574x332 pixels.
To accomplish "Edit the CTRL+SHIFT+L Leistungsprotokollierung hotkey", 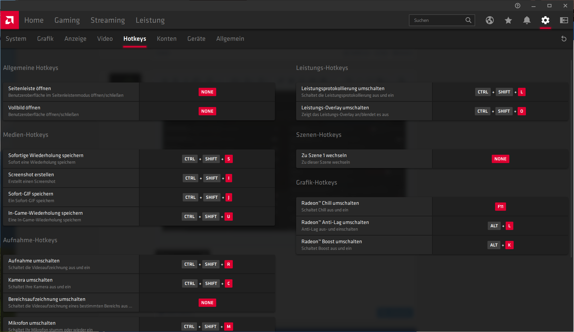I will [x=500, y=92].
